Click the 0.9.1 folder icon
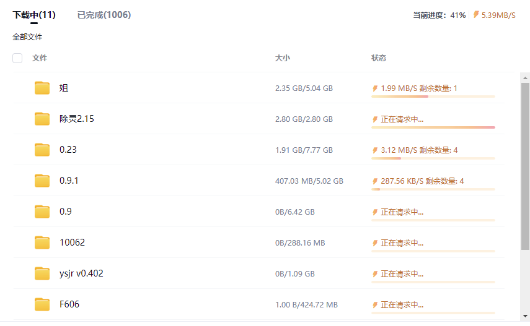530x326 pixels. pyautogui.click(x=42, y=181)
